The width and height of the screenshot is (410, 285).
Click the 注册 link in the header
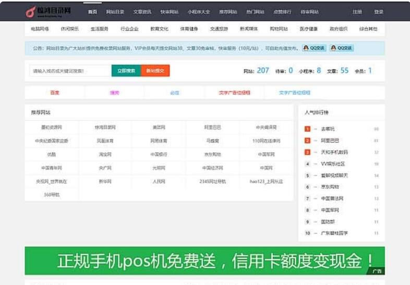coord(357,11)
